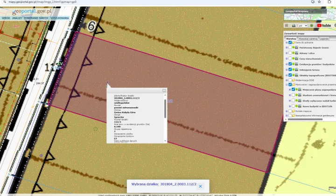
Task: Toggle the Portale mapowe checkbox
Action: pyautogui.click(x=290, y=111)
